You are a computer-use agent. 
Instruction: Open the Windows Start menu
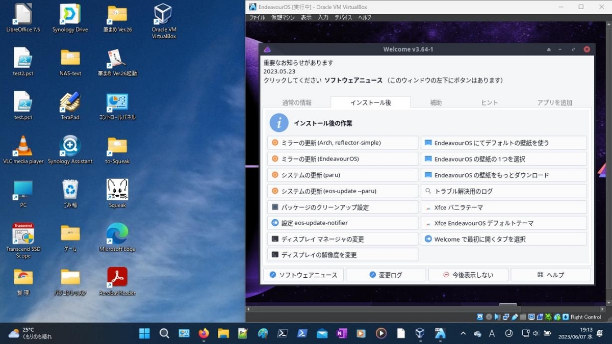(x=144, y=333)
